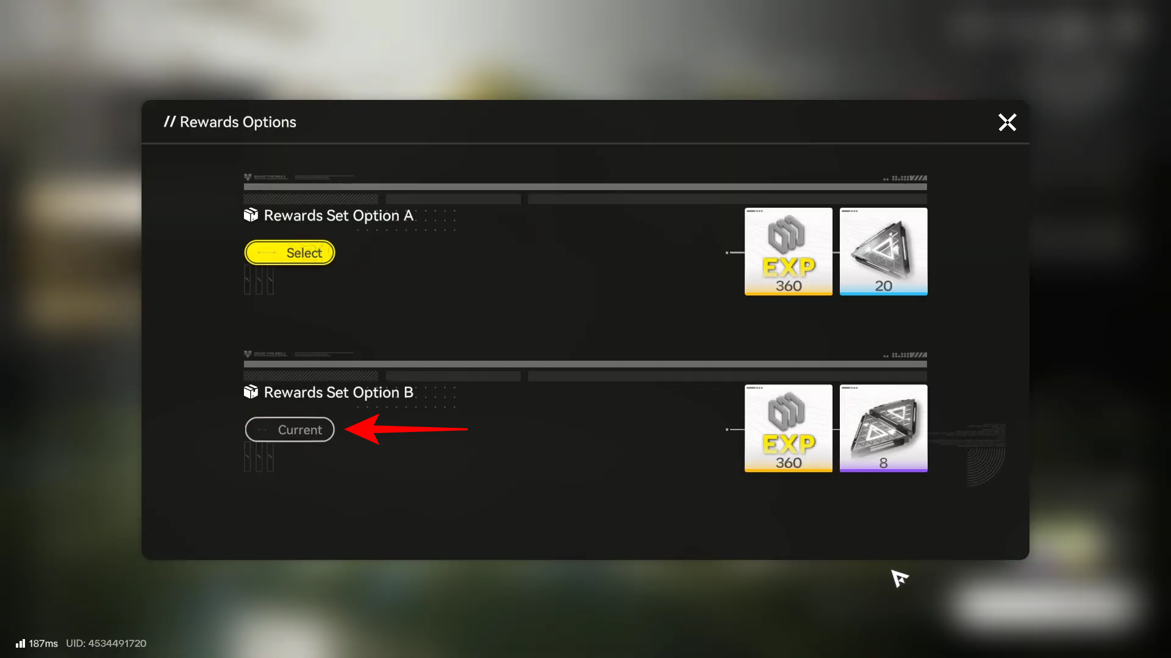Viewport: 1171px width, 658px height.
Task: Click the small logo above the Option A header
Action: click(x=248, y=177)
